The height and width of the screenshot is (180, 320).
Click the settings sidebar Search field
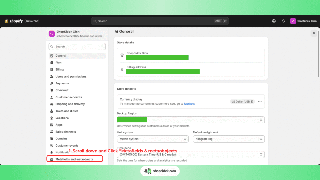pos(77,47)
